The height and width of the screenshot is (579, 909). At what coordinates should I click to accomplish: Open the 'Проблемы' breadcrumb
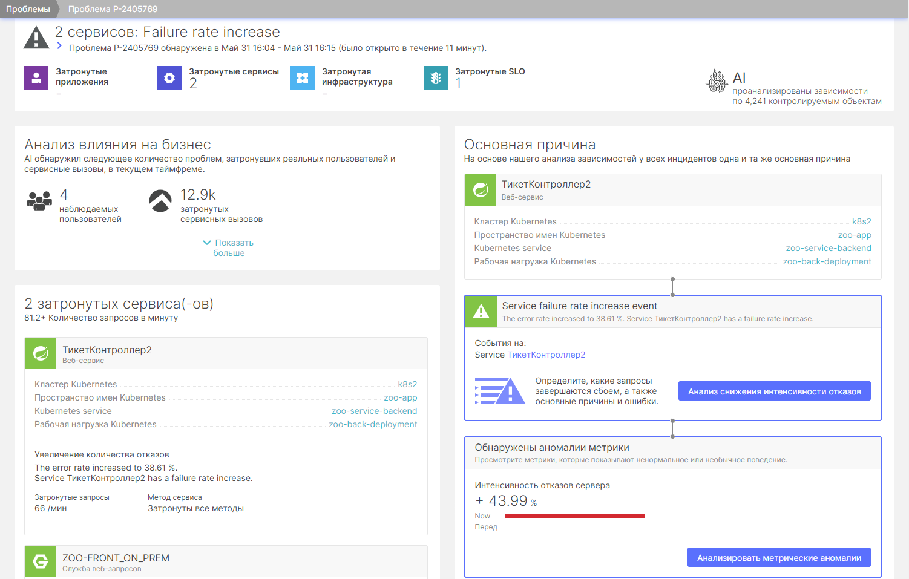[28, 9]
